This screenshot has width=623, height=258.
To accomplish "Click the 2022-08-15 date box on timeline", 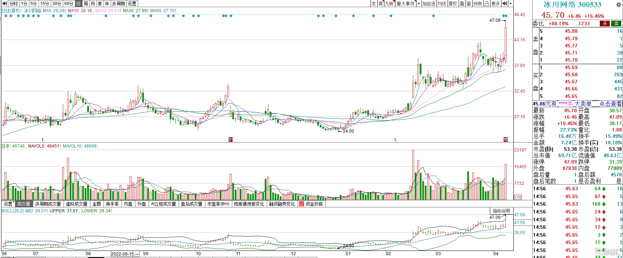I will point(125,254).
